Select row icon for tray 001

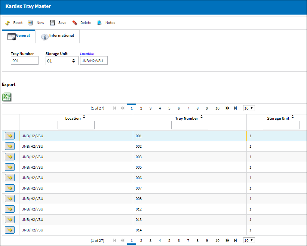10,136
